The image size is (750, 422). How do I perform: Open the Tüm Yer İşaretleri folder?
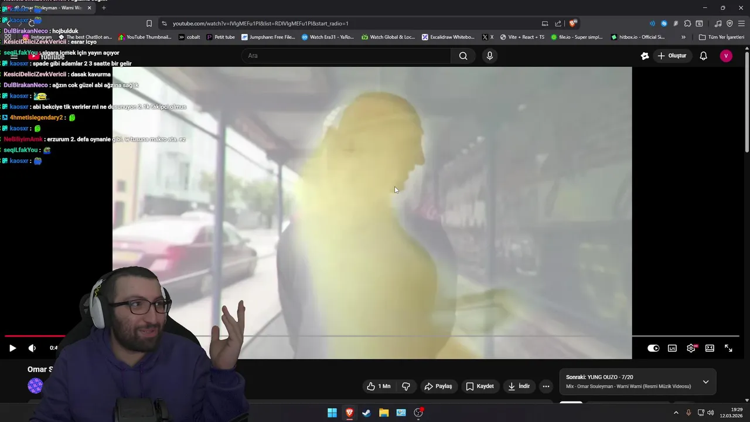click(x=721, y=37)
